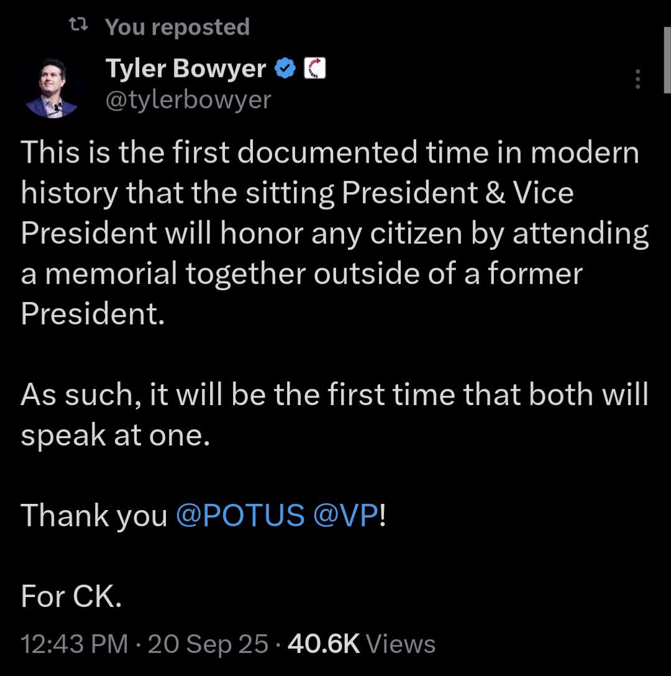This screenshot has height=676, width=671.
Task: Open Tyler Bowyer's profile picture
Action: tap(52, 87)
